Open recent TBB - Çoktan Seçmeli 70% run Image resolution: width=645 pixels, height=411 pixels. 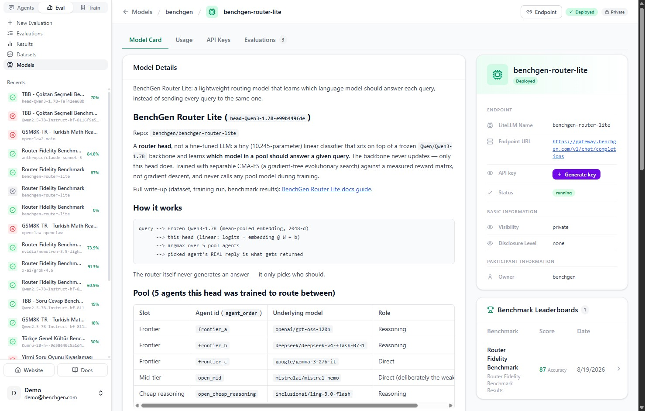(55, 97)
